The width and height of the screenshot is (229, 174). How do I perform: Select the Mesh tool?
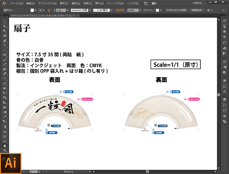point(5,107)
